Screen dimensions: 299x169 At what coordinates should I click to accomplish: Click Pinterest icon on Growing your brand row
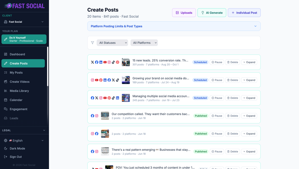pos(101,80)
